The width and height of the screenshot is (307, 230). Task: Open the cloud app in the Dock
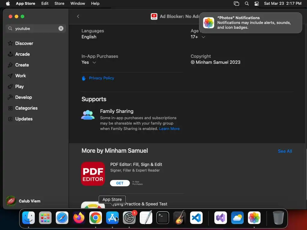(237, 218)
